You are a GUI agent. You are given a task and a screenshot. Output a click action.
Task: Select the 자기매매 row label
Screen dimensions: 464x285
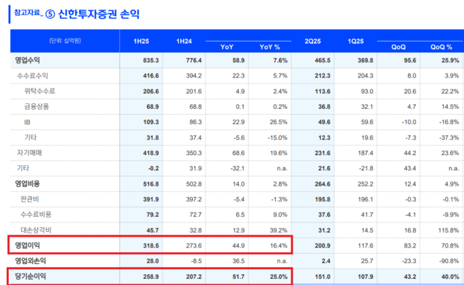pyautogui.click(x=29, y=153)
